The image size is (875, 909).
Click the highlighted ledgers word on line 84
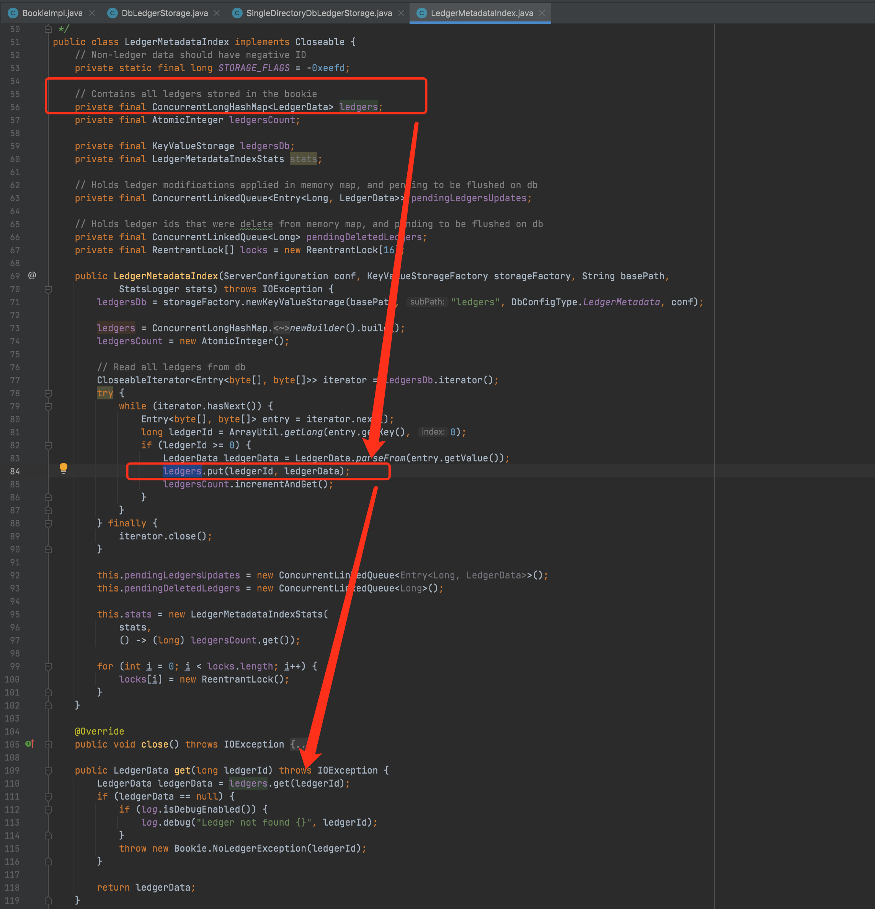[x=182, y=471]
